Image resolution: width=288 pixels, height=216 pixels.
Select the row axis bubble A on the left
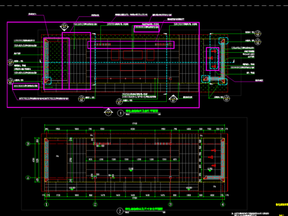(x=28, y=178)
